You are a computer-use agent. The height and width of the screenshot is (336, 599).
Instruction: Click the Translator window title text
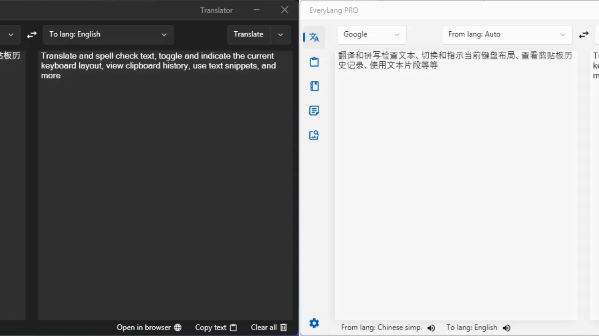point(216,10)
